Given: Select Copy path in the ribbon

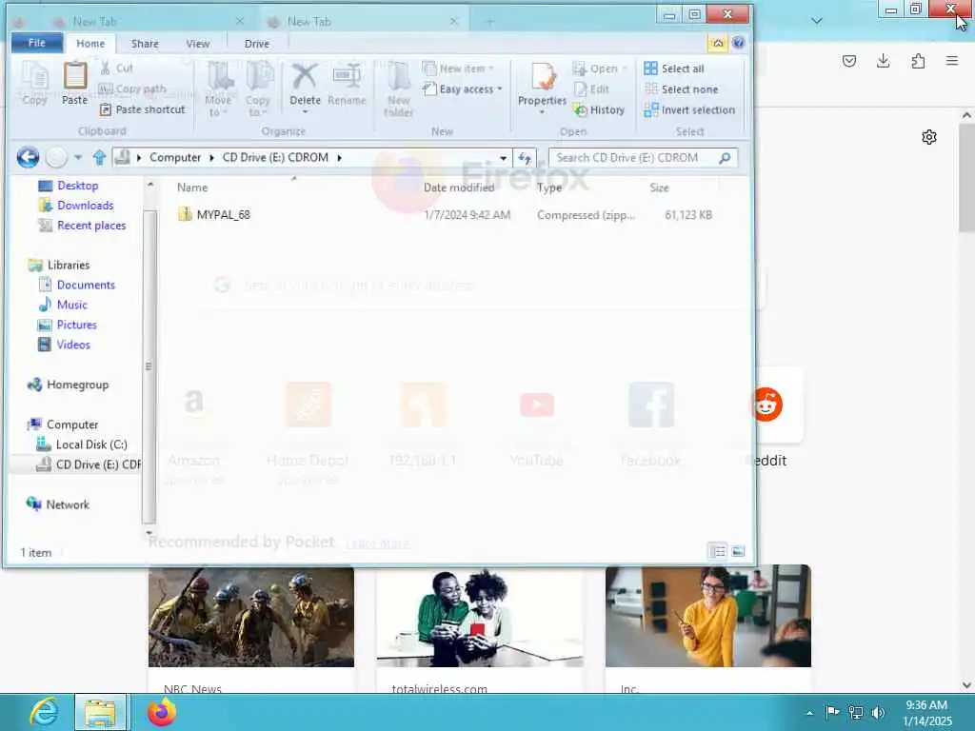Looking at the screenshot, I should (132, 89).
